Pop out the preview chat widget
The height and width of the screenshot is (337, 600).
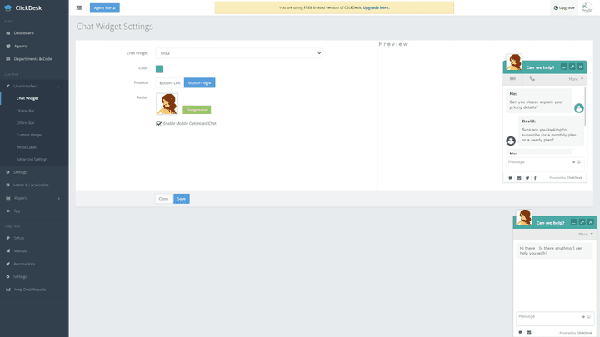[572, 67]
